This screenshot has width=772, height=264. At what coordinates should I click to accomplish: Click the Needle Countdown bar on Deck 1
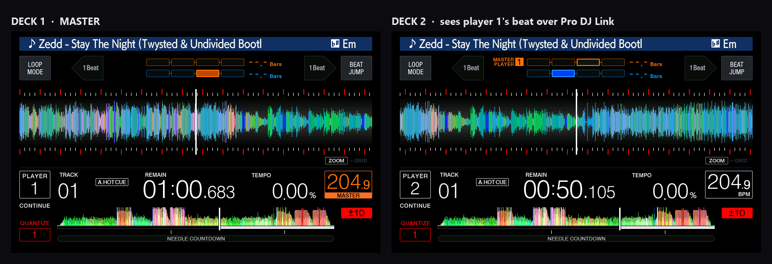196,239
